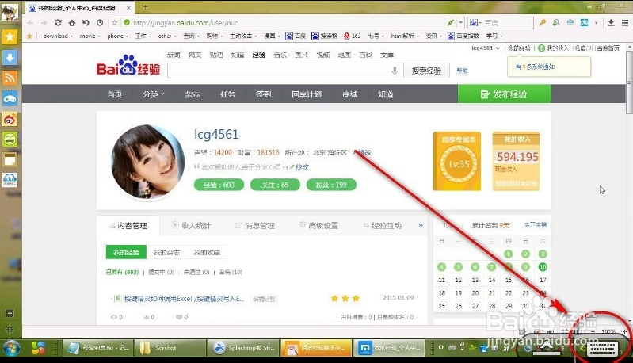Expand the other bookmarks folder
Image resolution: width=633 pixels, height=363 pixels.
(166, 36)
